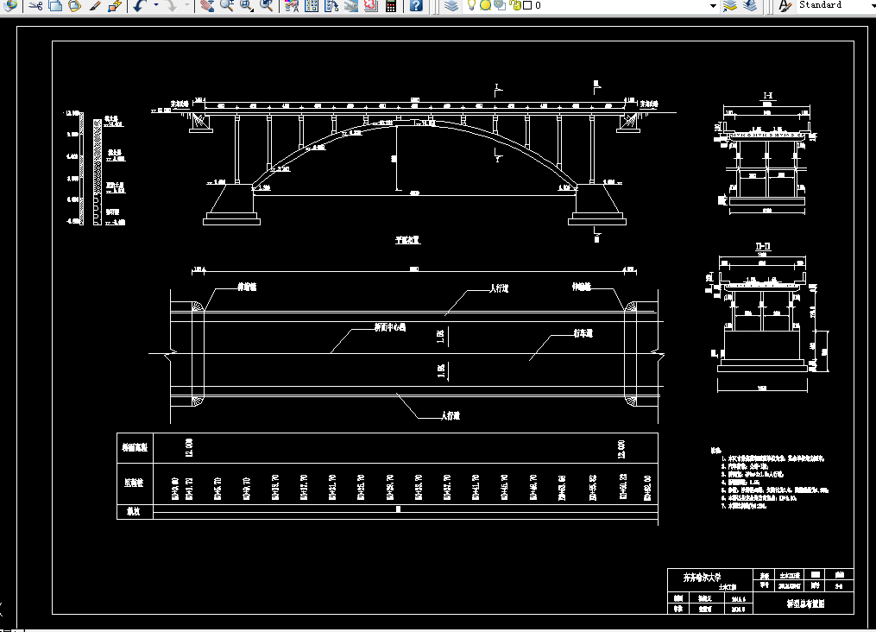Open the Sheet Set Manager icon

[351, 5]
